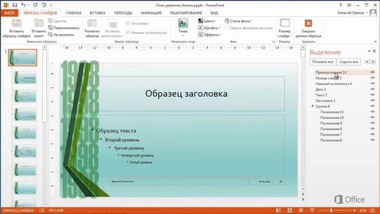Click user account picture for Алексей Орехов
This screenshot has width=380, height=214.
coord(373,13)
